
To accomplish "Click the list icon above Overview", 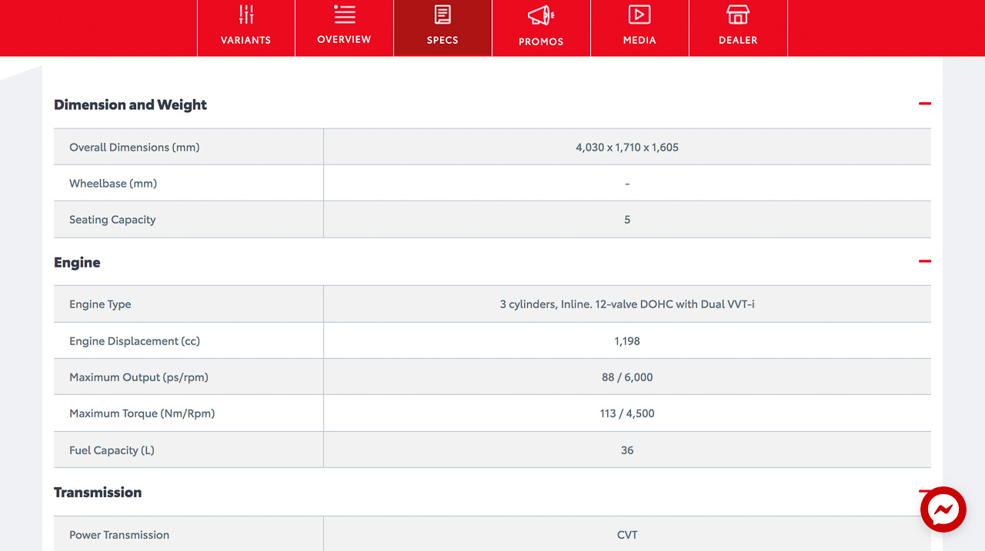I will (x=345, y=14).
